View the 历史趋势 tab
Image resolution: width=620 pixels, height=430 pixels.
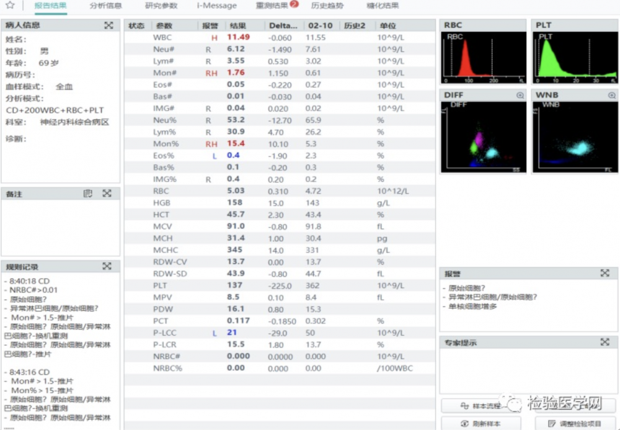click(327, 6)
